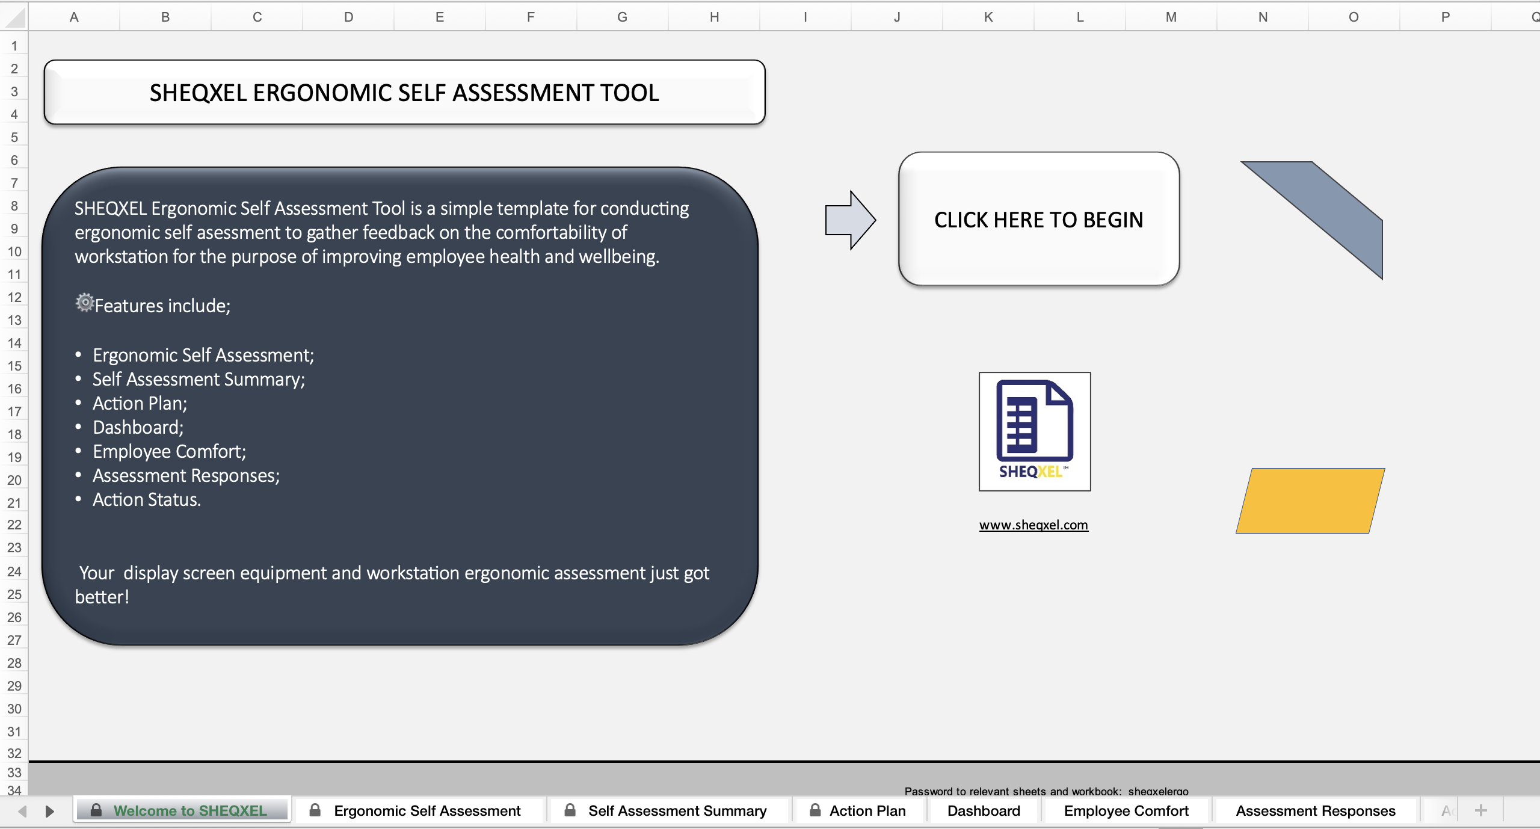Click the SHEQXEL logo image
The image size is (1540, 829).
point(1035,431)
